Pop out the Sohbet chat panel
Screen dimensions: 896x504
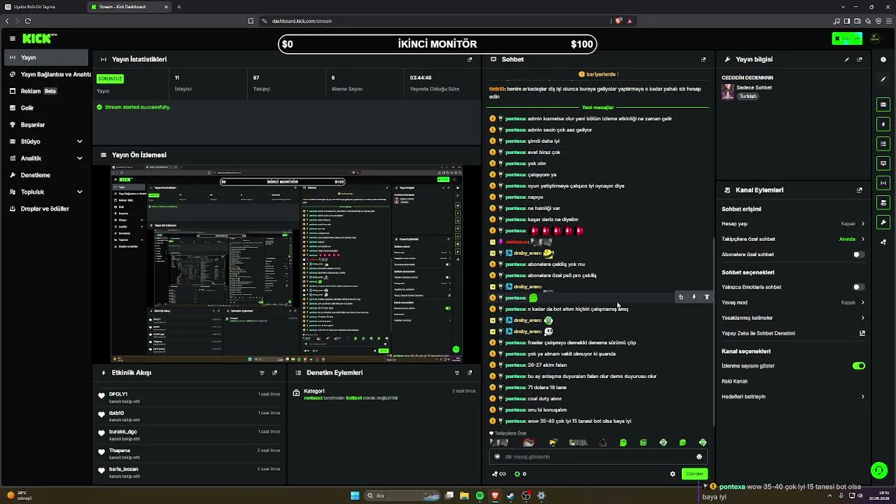click(703, 59)
